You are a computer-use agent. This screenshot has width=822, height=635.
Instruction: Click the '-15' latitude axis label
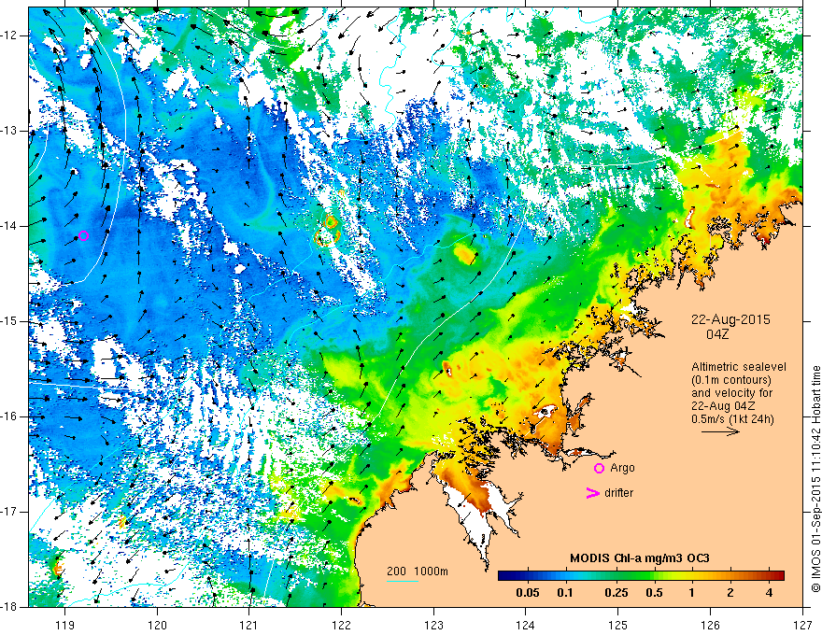[9, 321]
